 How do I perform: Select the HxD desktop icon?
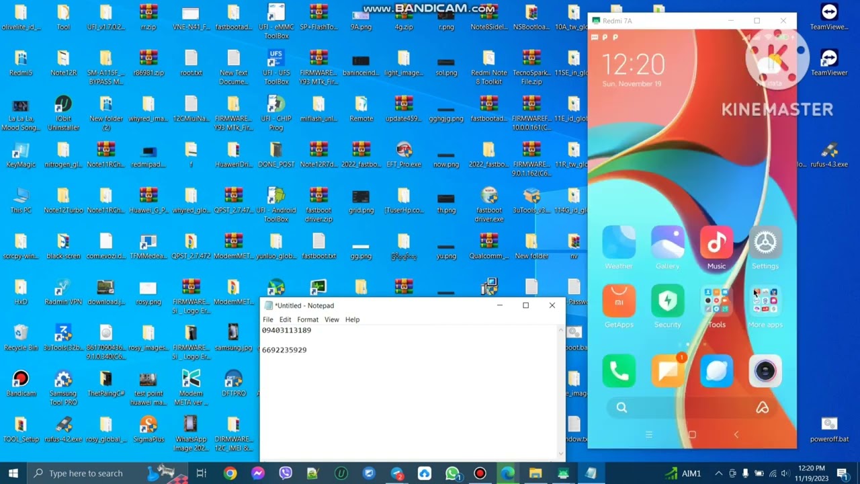point(21,292)
